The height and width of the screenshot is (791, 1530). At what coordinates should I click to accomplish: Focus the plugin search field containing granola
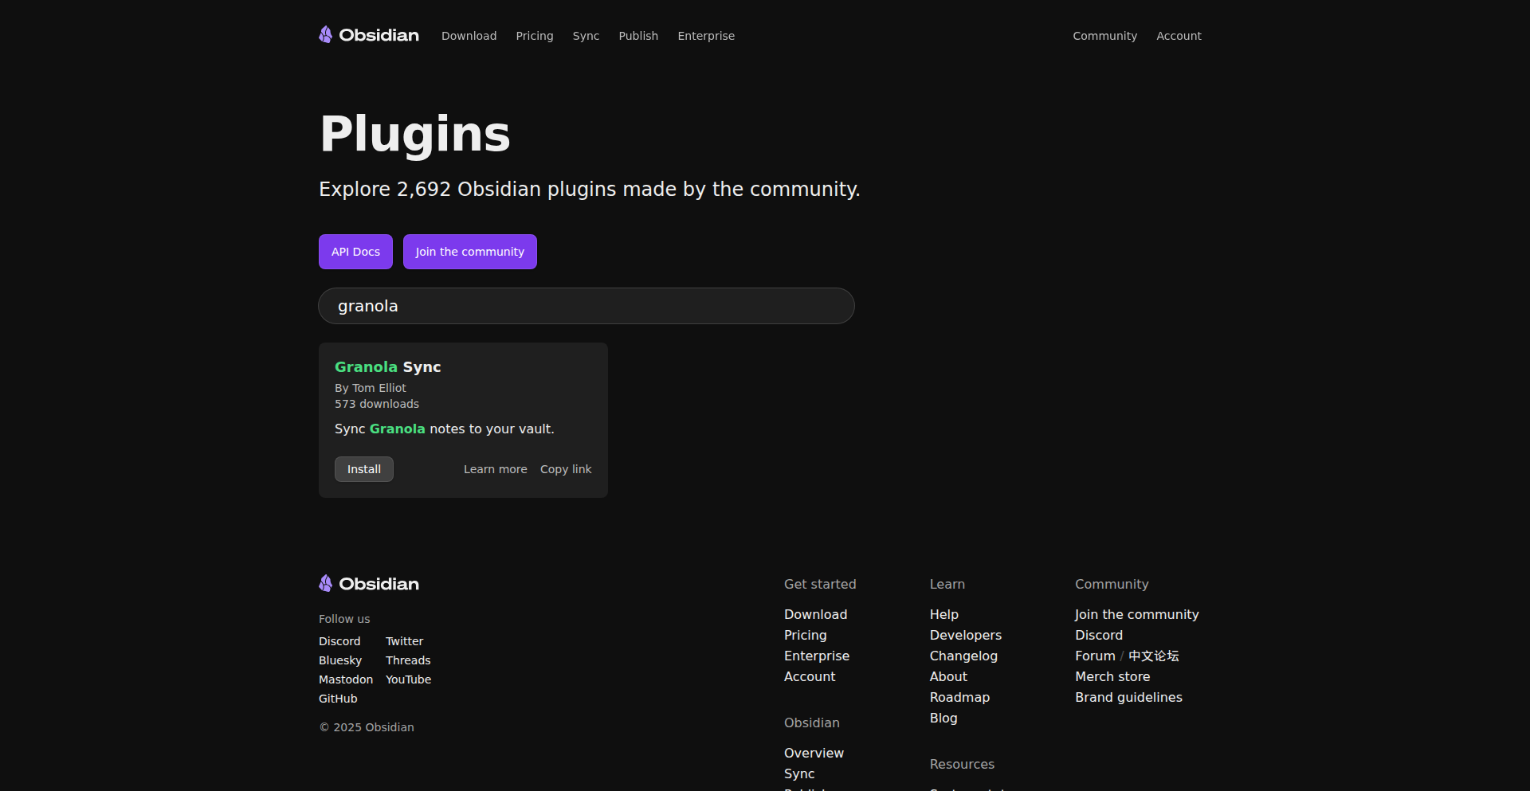(586, 306)
